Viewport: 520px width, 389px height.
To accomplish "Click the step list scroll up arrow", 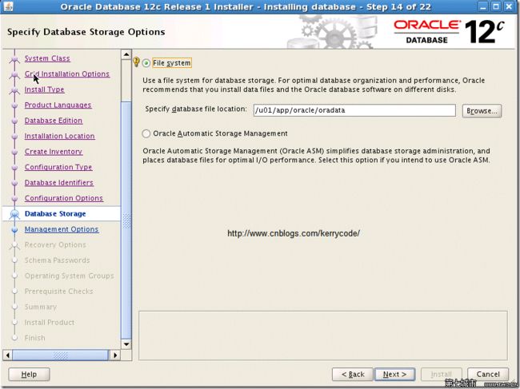I will point(126,54).
